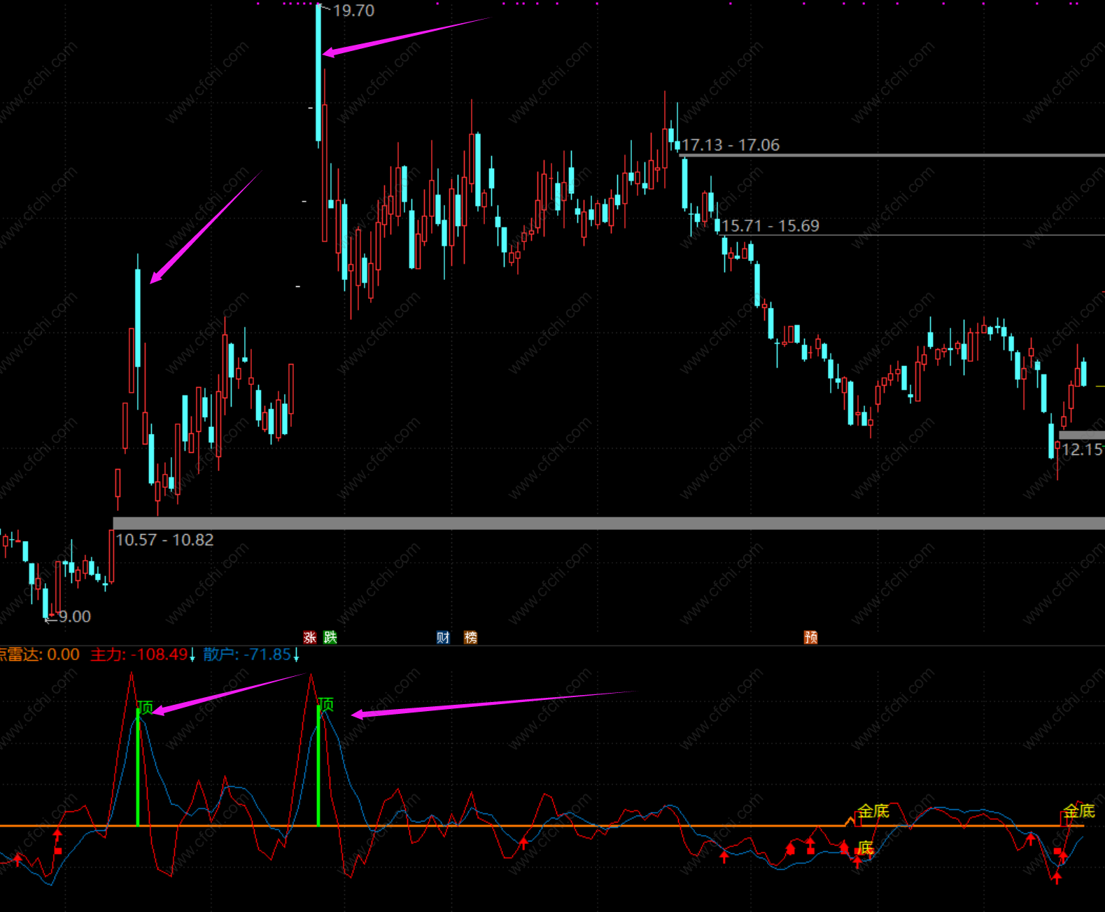Select the yellow 底 bottom signal label
Image resolution: width=1105 pixels, height=912 pixels.
tap(866, 848)
